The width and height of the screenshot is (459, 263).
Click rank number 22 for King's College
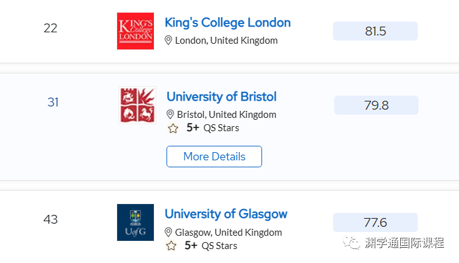click(51, 28)
